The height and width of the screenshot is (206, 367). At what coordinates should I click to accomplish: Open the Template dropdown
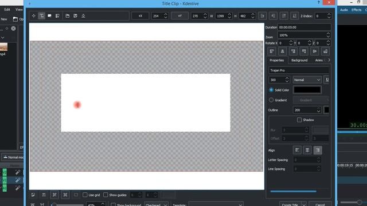216,204
